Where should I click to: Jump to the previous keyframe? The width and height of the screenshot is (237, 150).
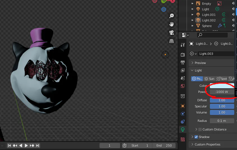tap(15, 146)
